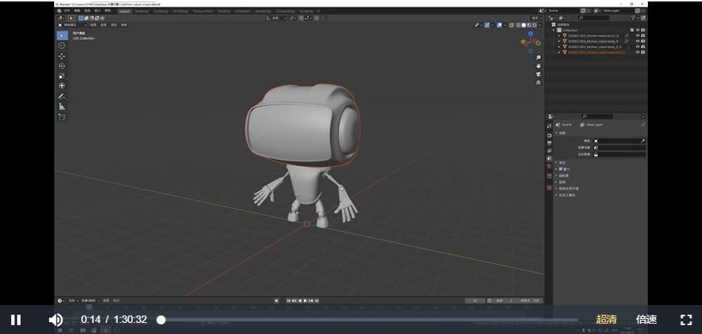702x334 pixels.
Task: Open the Render properties tab
Action: click(549, 136)
